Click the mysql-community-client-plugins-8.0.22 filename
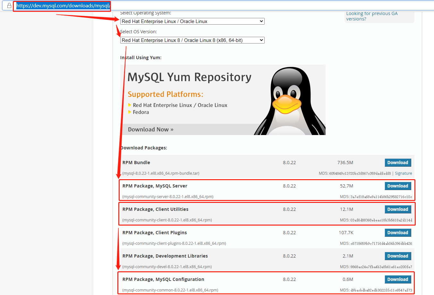This screenshot has height=295, width=434. point(174,243)
